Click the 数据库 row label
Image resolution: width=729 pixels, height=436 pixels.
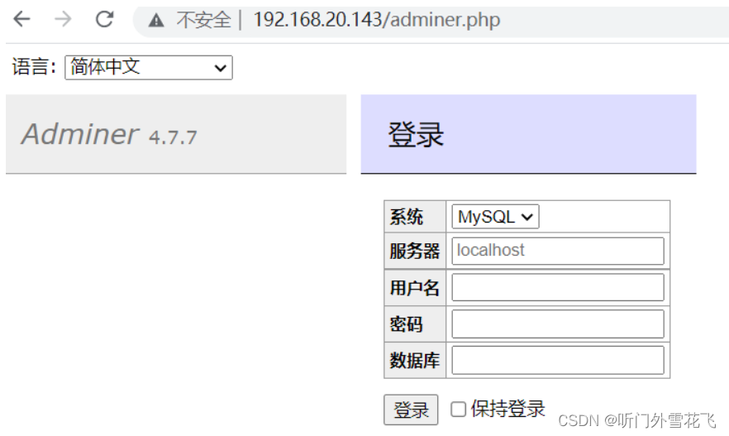point(414,361)
